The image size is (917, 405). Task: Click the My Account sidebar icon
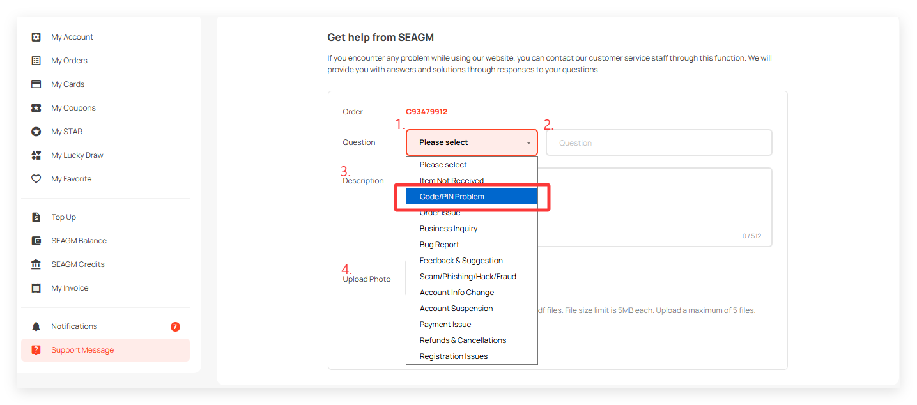pos(36,37)
